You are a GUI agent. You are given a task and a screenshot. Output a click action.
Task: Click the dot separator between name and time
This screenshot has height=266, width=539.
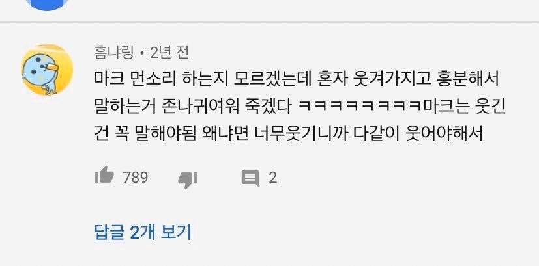[x=142, y=53]
